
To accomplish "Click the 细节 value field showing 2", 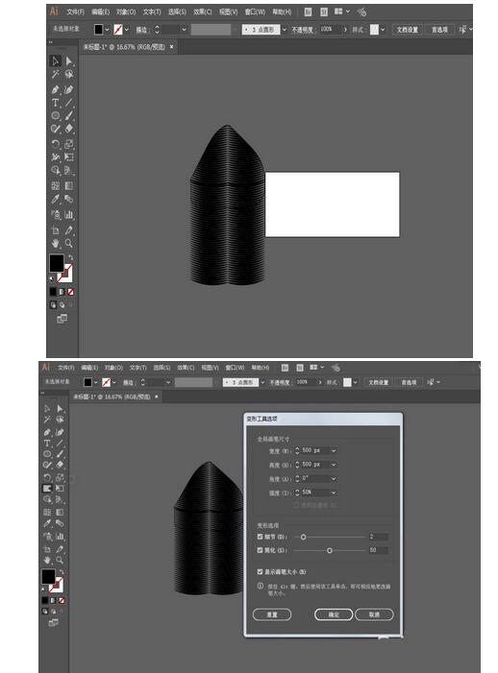I will tap(379, 537).
